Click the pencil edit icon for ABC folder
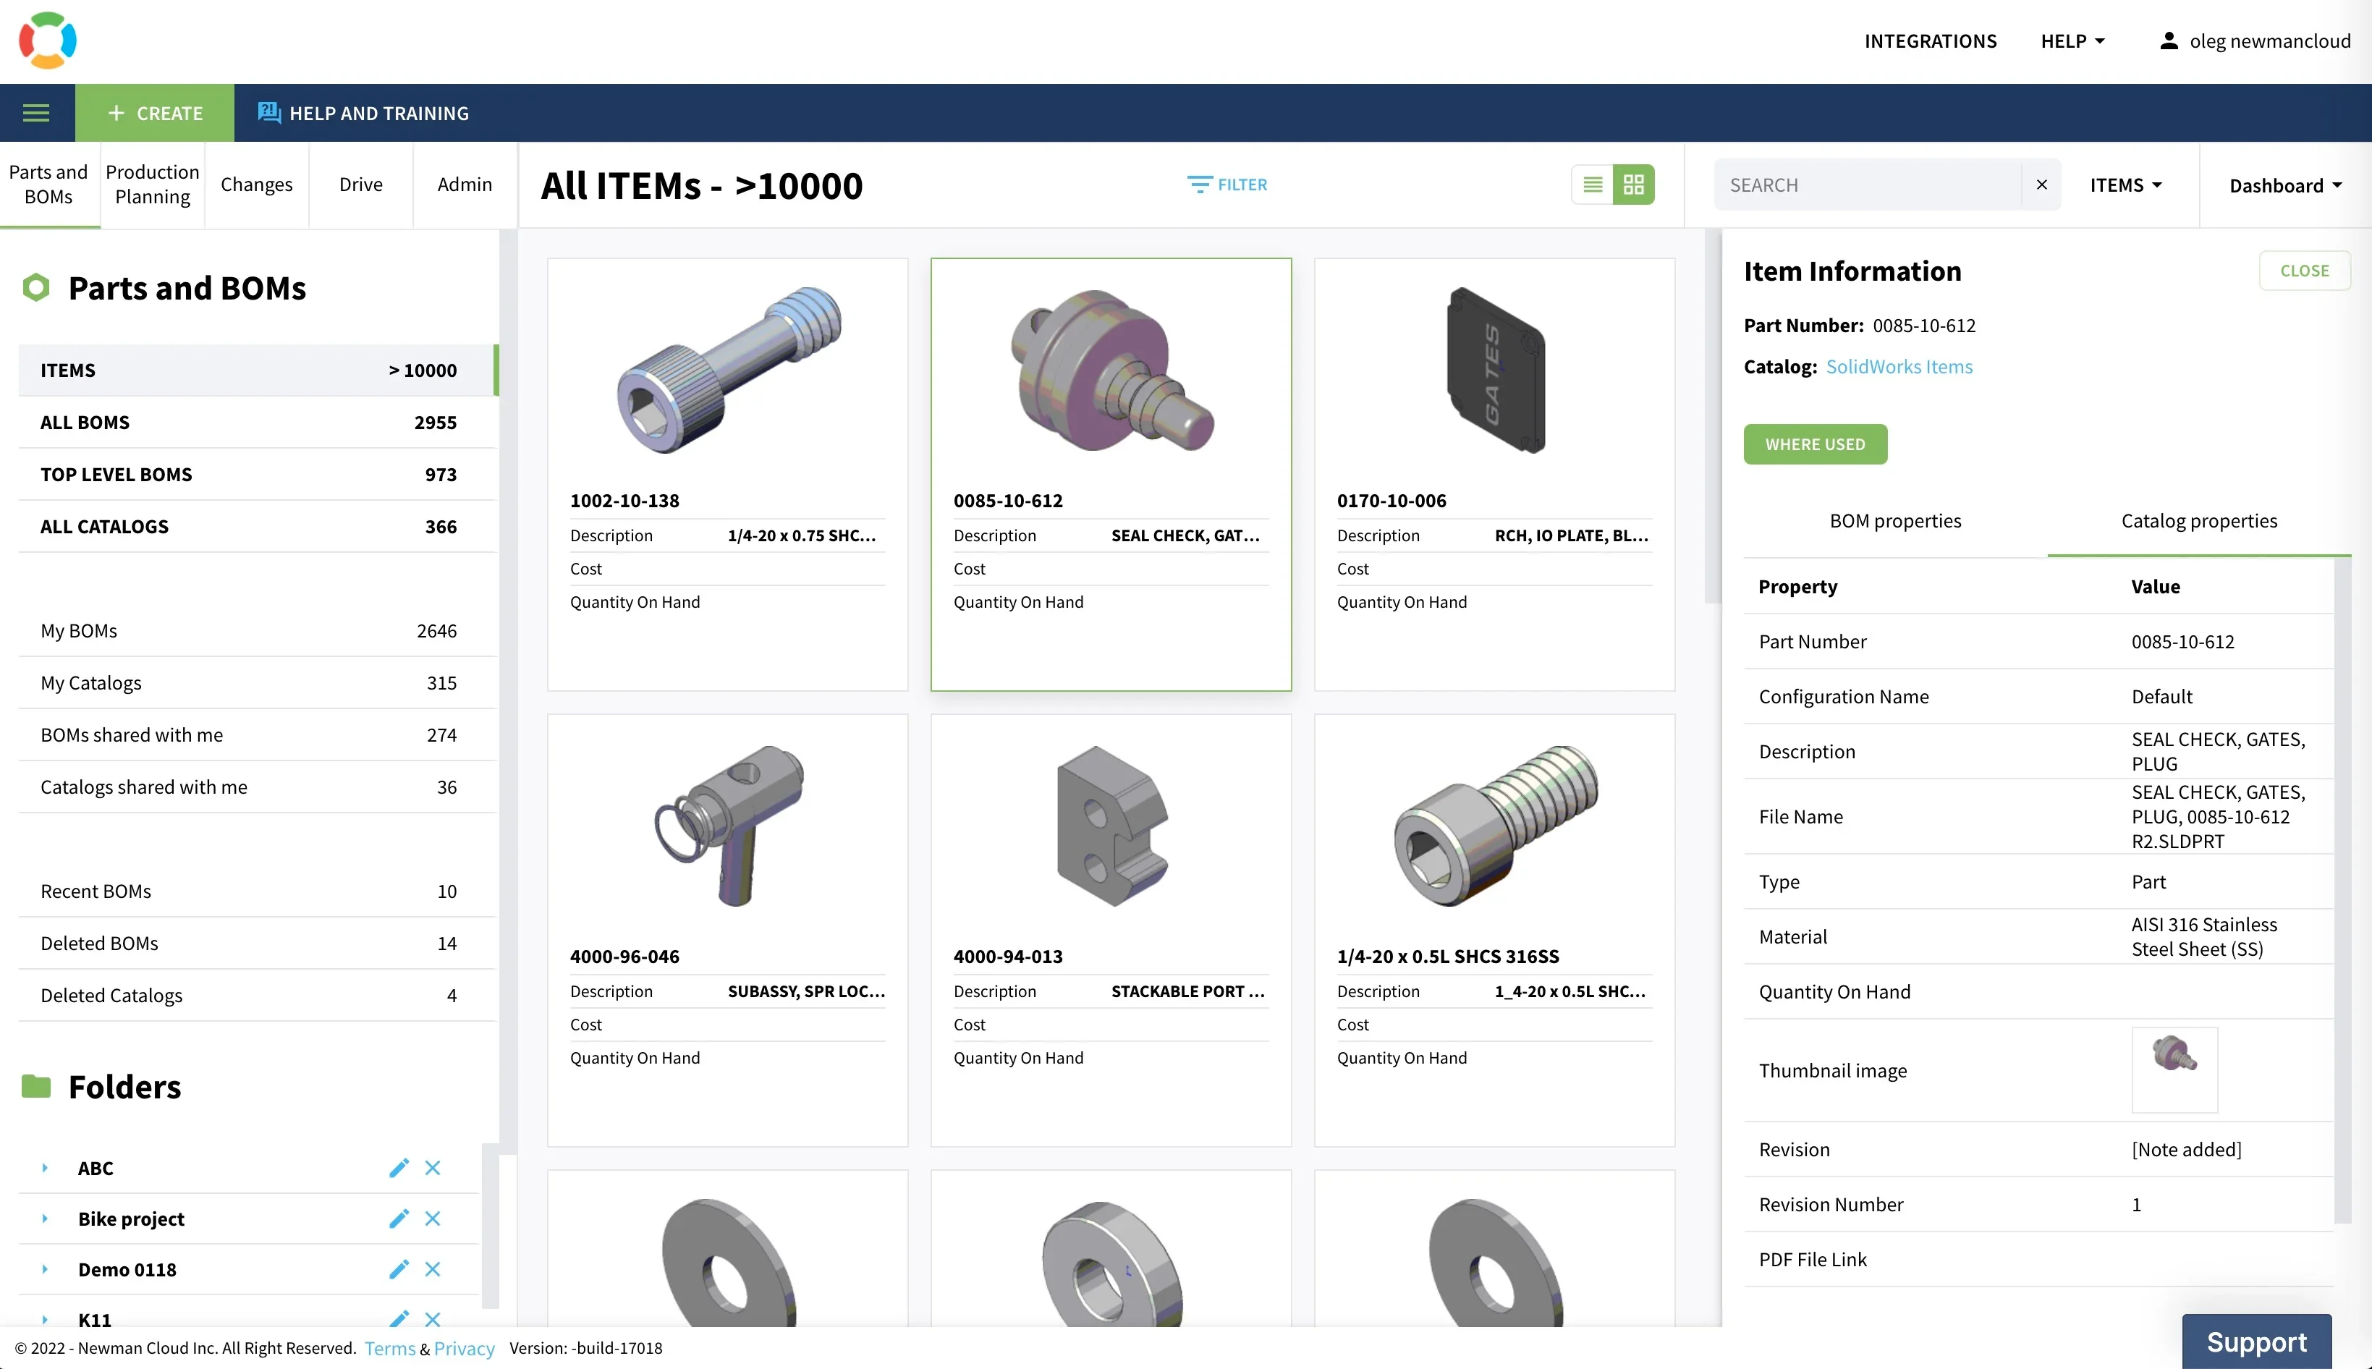 click(x=399, y=1168)
